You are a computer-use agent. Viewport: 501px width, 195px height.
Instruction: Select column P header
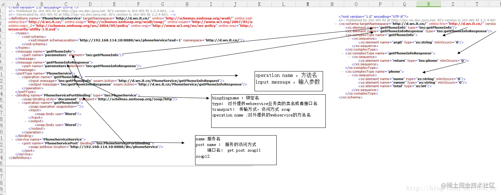coord(380,4)
